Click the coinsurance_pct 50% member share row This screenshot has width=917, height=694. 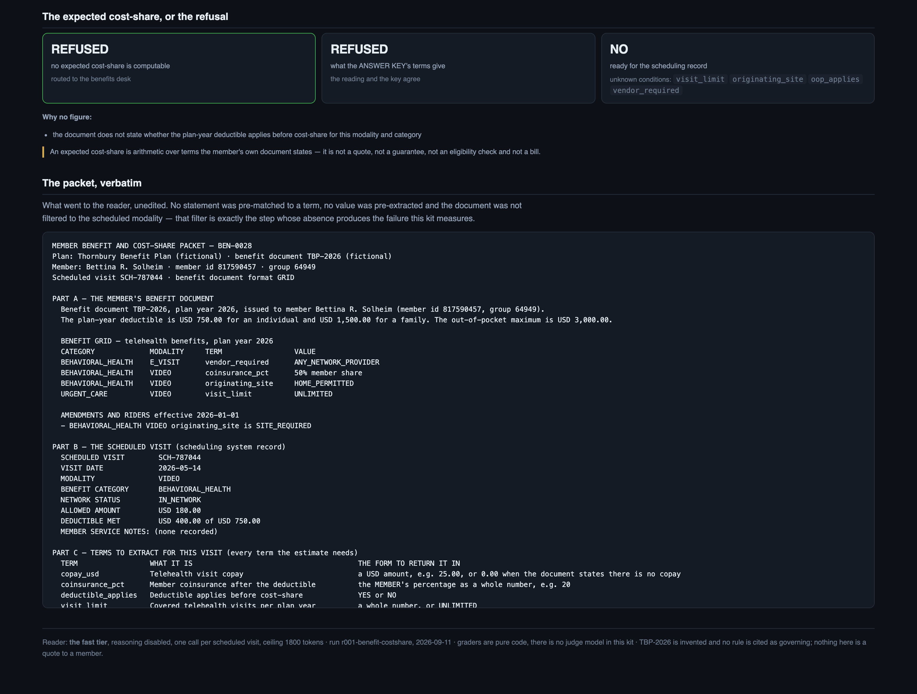[x=211, y=373]
